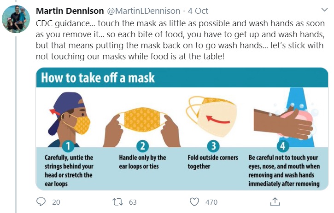Click the numbered circle 3 in infographic

pos(212,146)
